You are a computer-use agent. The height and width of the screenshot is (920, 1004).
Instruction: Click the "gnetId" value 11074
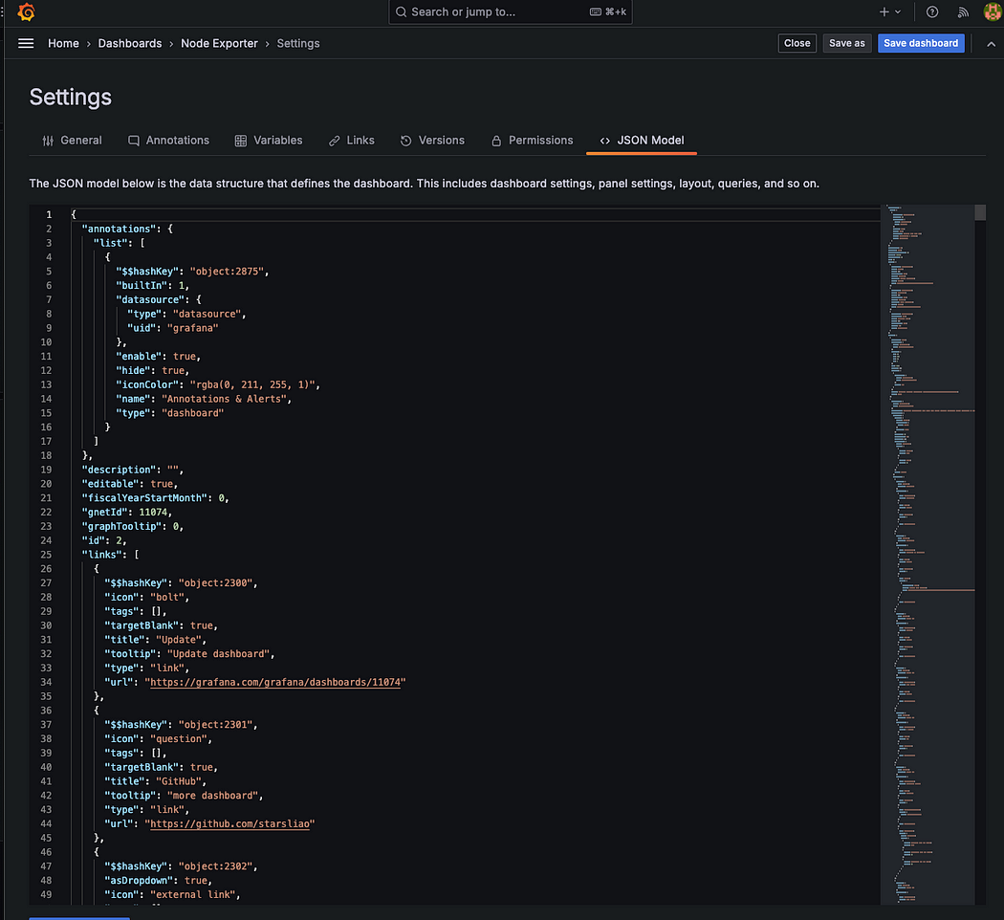(153, 513)
